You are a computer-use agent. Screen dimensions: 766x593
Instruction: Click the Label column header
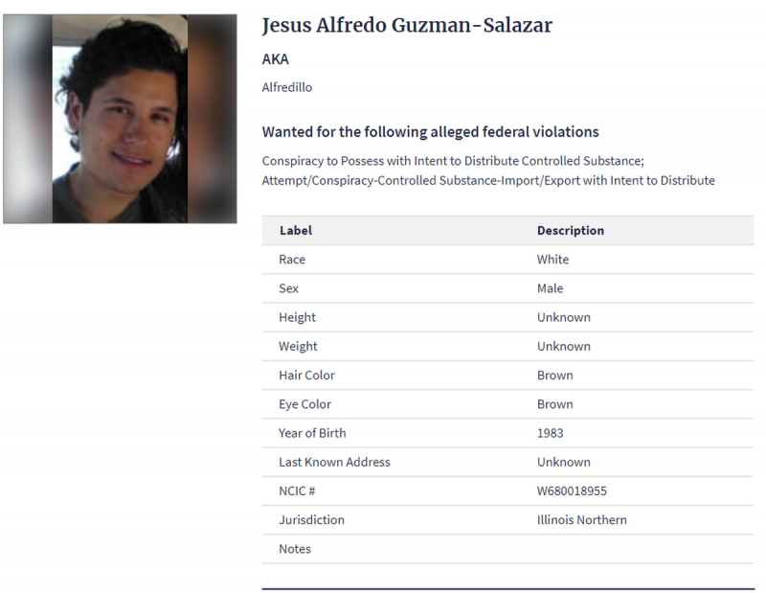[295, 231]
